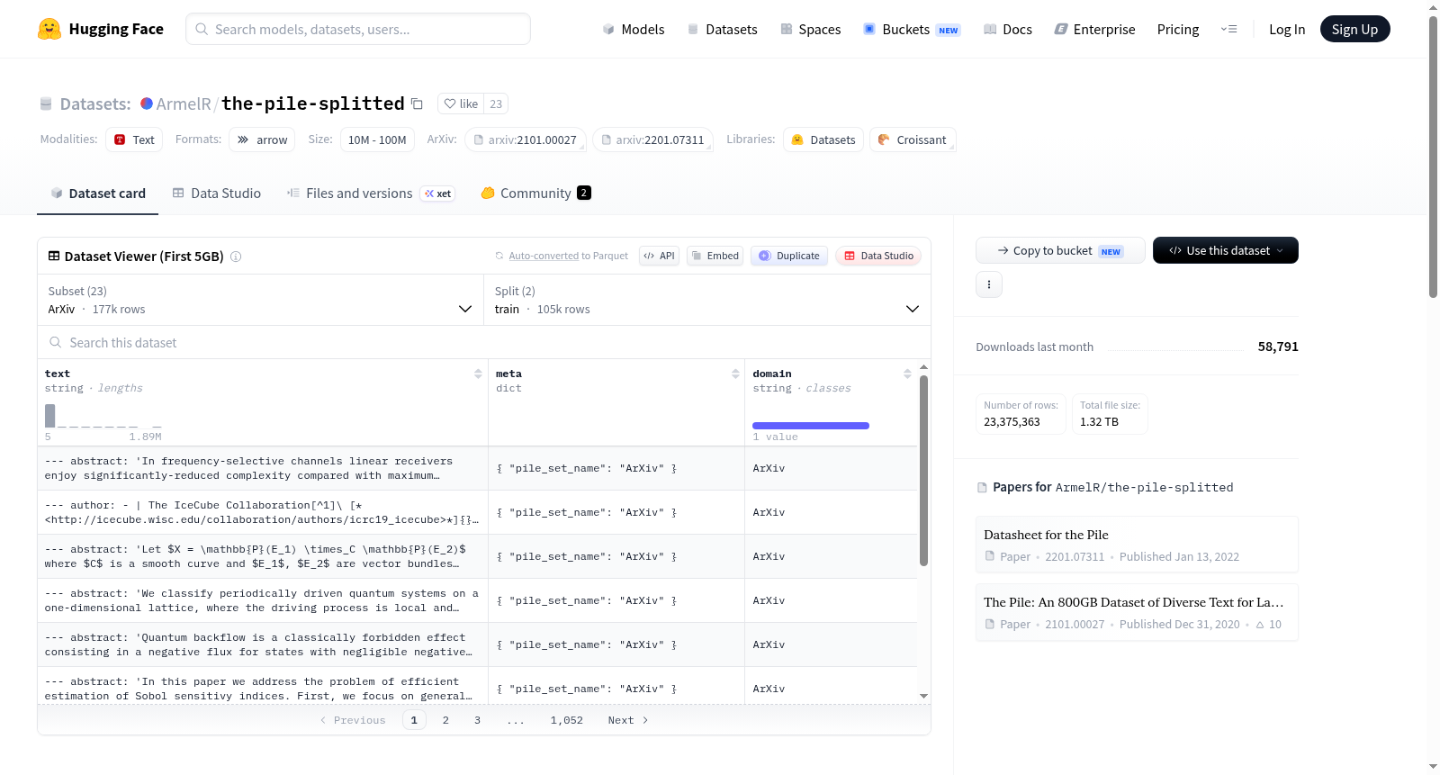
Task: Open the dataset viewer info icon
Action: [236, 257]
